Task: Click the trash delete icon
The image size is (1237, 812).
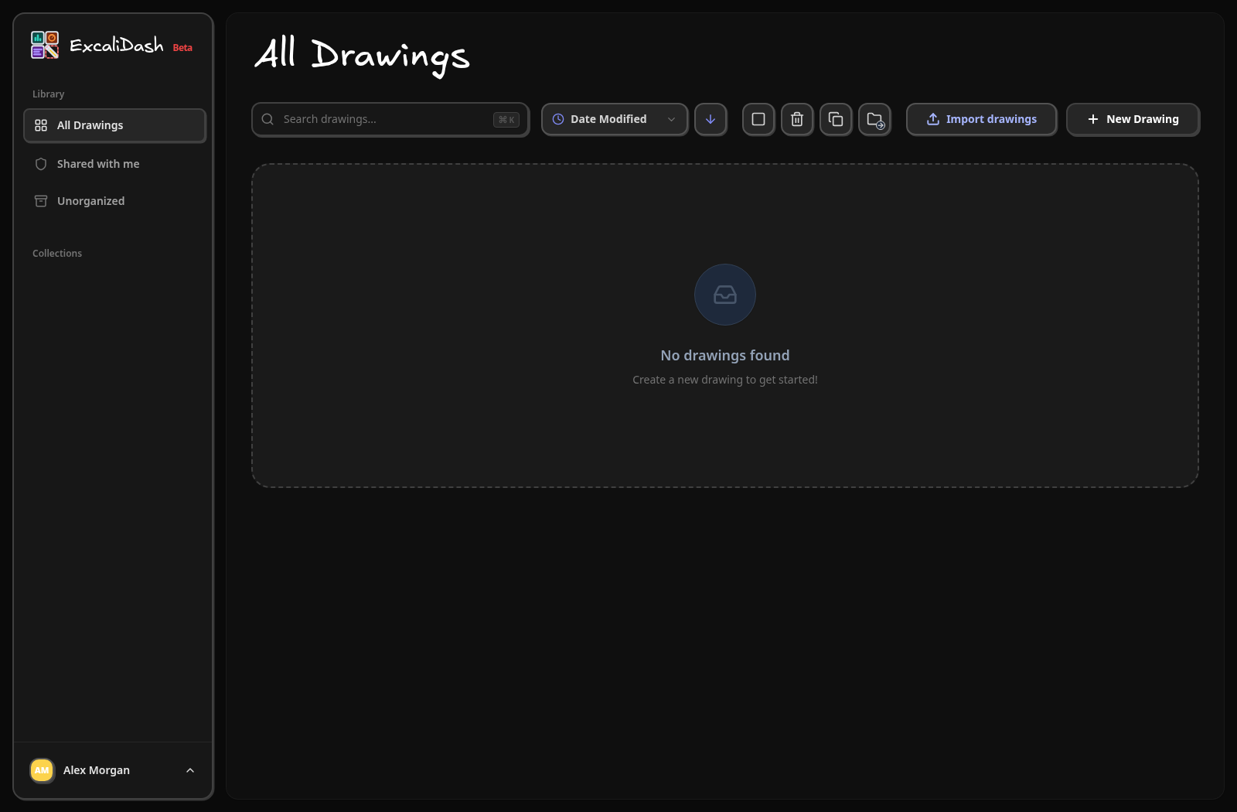Action: click(x=797, y=119)
